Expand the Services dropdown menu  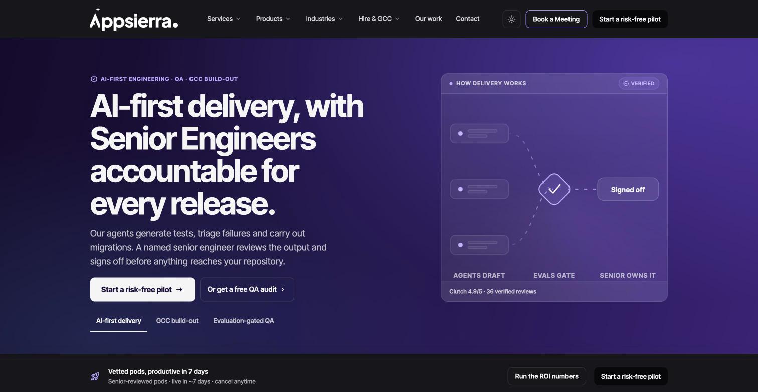pos(224,19)
